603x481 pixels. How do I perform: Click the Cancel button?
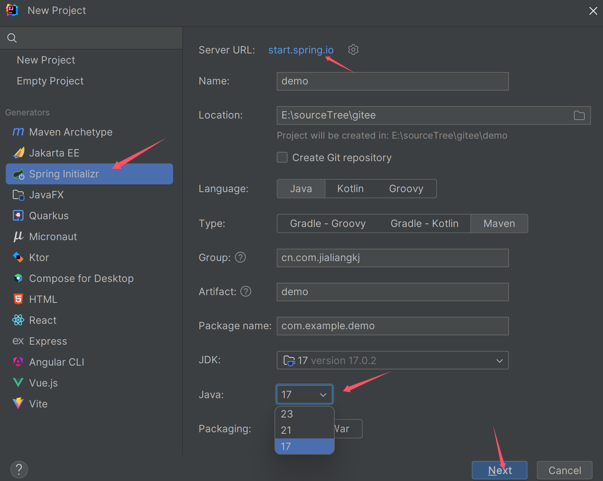565,470
